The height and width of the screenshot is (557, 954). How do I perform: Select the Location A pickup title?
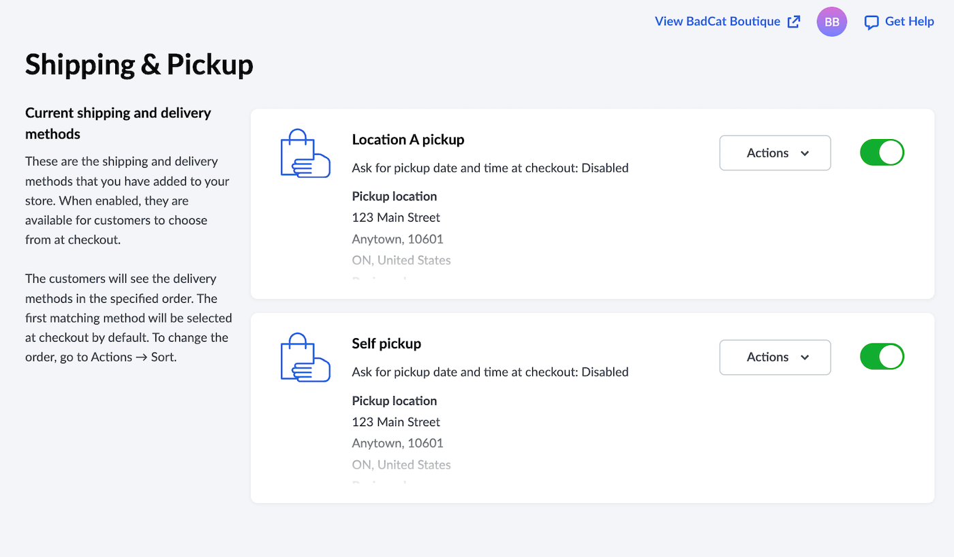click(408, 140)
